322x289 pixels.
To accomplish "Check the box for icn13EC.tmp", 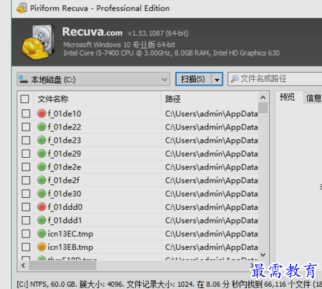I will click(26, 234).
